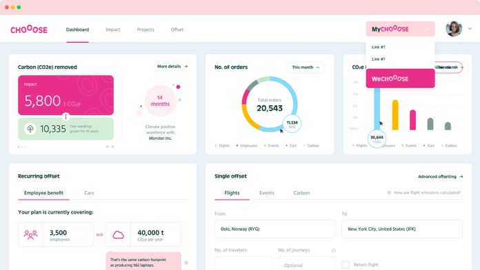Screen dimensions: 480x270
Task: Click the info icon next to laptops footprint note
Action: click(186, 262)
